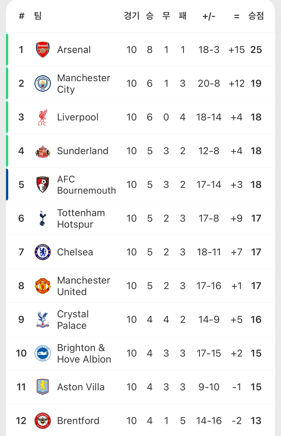This screenshot has width=281, height=436.
Task: Tap the 승점 points column header
Action: coord(256,16)
